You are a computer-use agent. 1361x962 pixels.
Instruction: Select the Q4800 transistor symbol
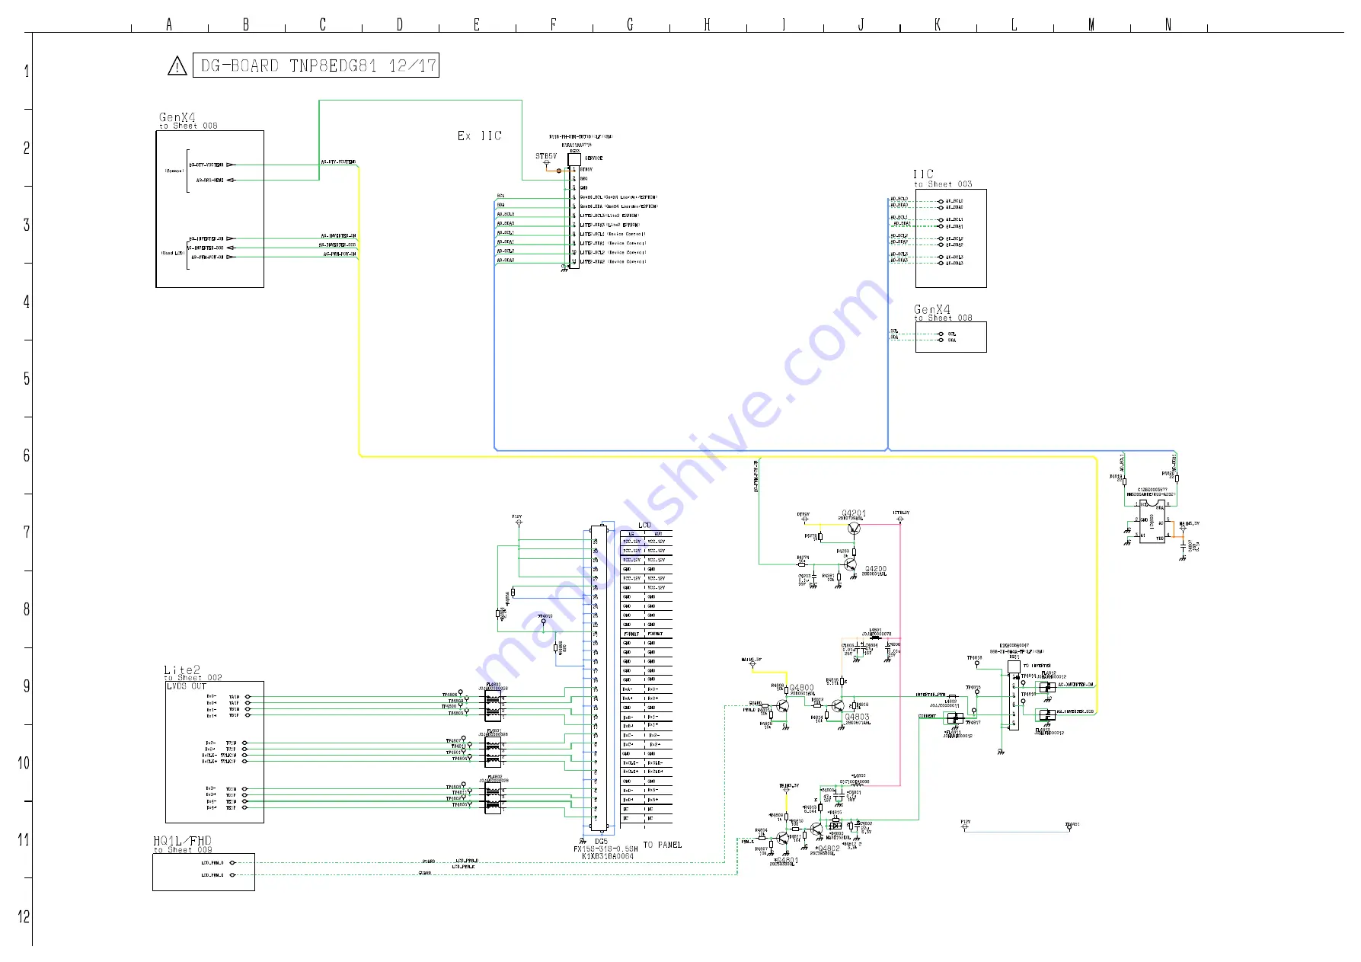pos(782,705)
